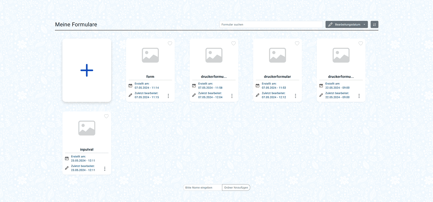The width and height of the screenshot is (433, 202).
Task: Open three-dot options on the 'inputval' card
Action: coord(105,169)
